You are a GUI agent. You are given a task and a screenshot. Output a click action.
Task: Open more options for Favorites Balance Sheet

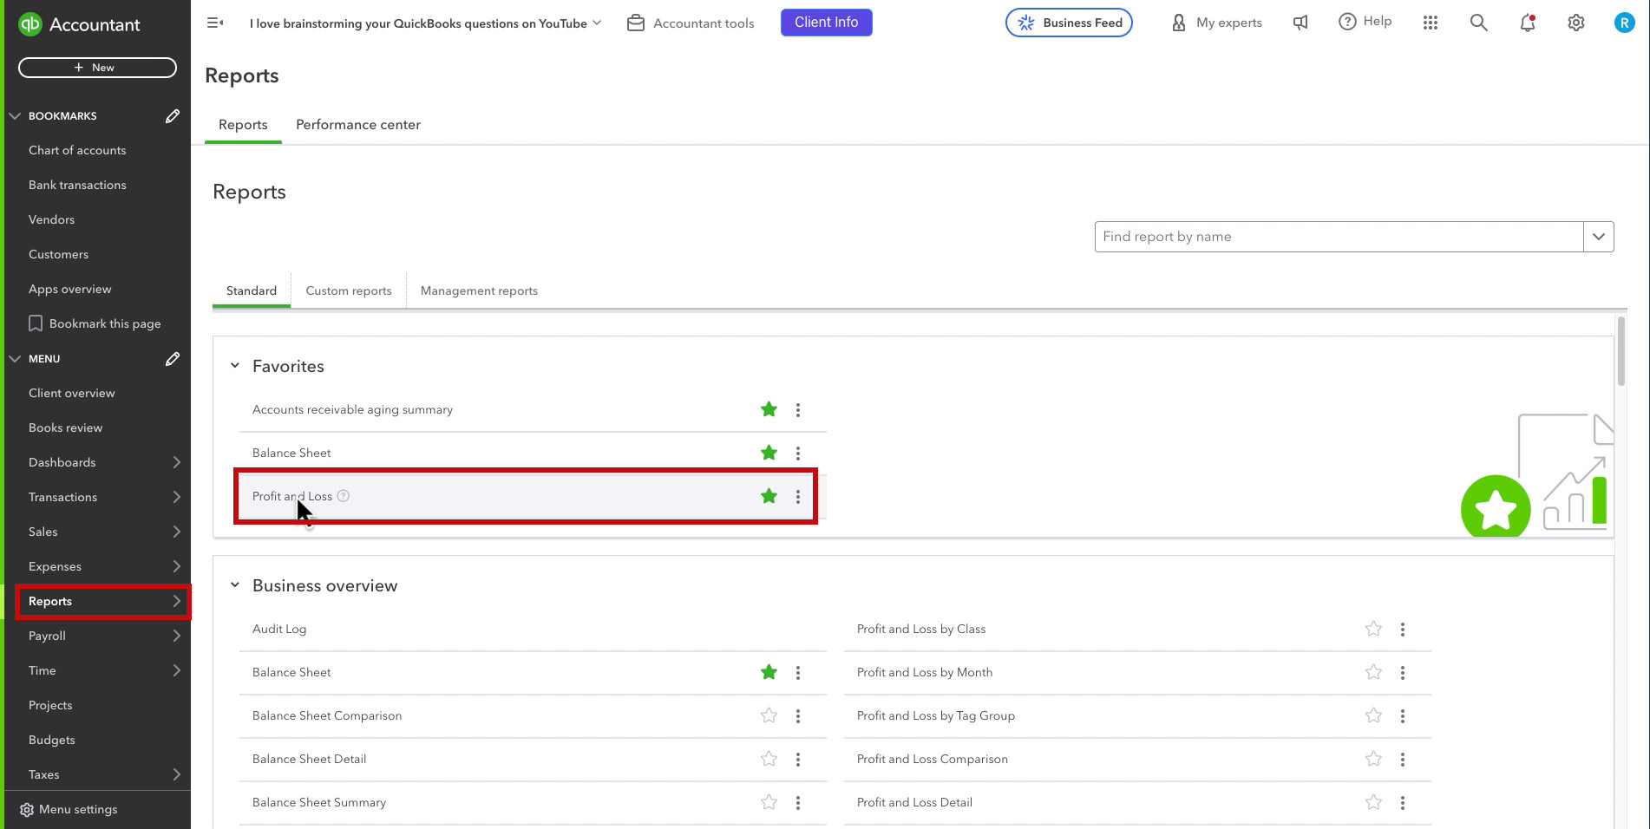(x=798, y=454)
